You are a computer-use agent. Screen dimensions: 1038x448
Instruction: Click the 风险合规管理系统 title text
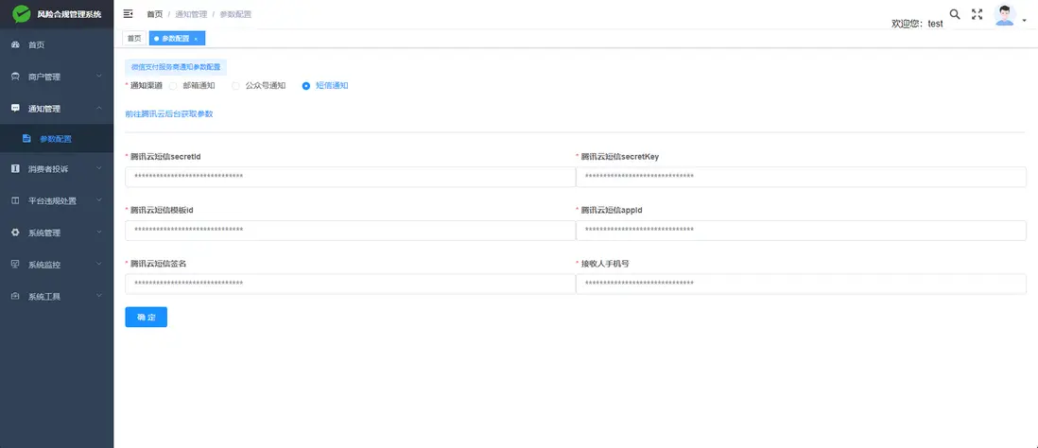click(x=70, y=14)
